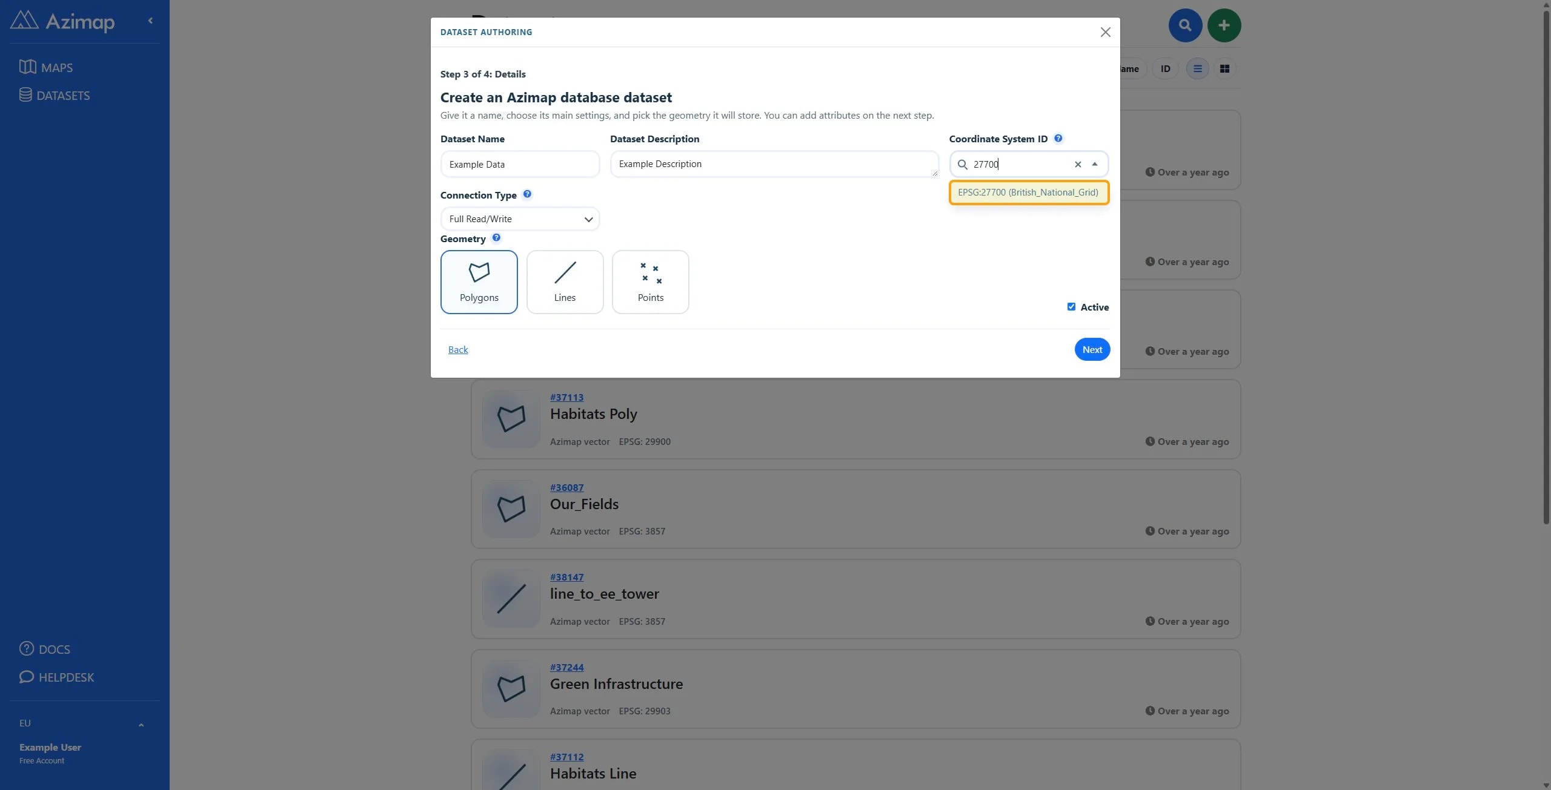Click Next to continue to step 4
Viewport: 1551px width, 790px height.
[x=1092, y=349]
